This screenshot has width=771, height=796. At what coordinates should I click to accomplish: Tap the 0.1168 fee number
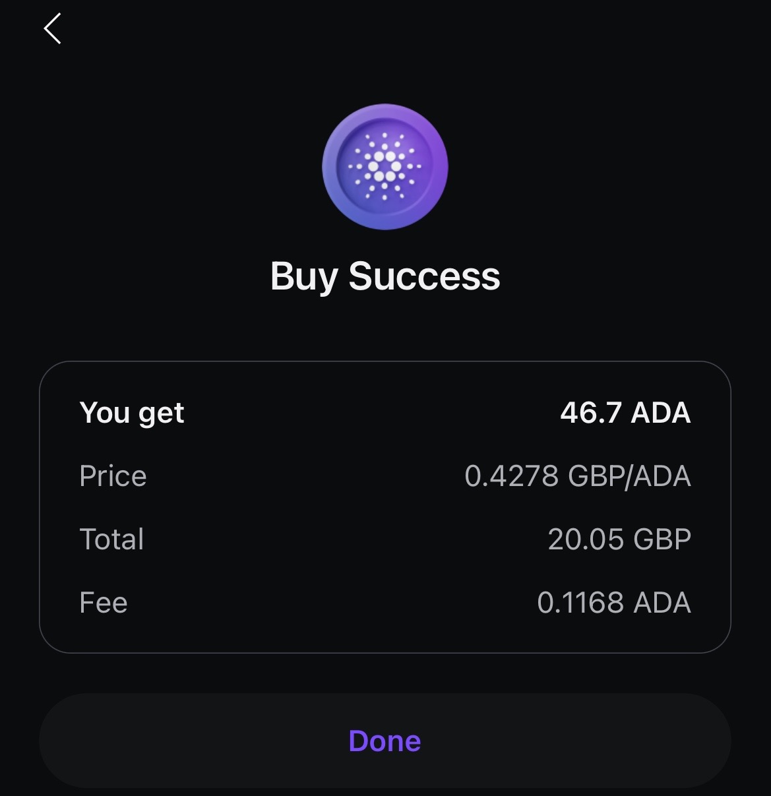pyautogui.click(x=580, y=603)
